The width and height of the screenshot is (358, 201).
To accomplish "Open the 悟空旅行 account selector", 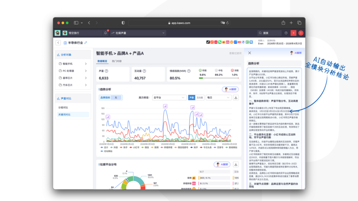I will pos(81,33).
